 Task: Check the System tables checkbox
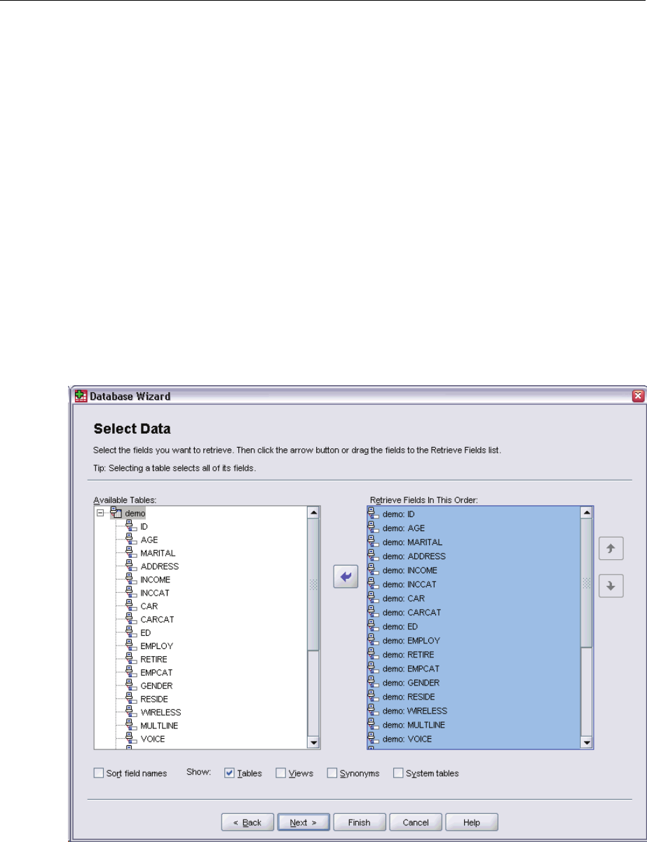398,773
